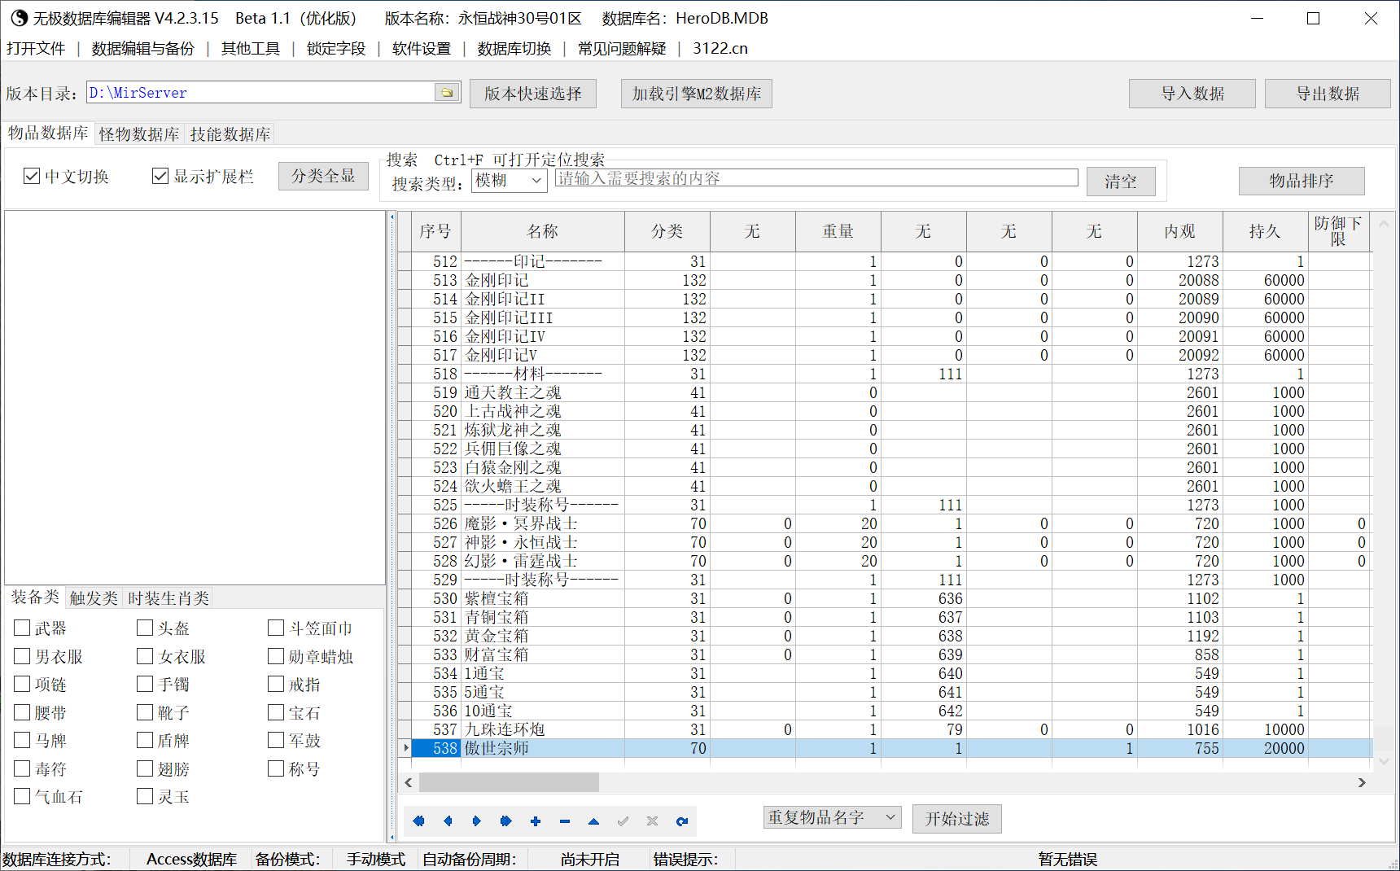Go to the next record arrow

click(477, 821)
